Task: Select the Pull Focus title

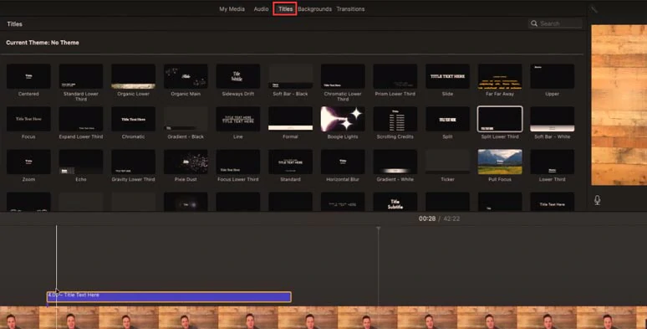Action: click(500, 162)
